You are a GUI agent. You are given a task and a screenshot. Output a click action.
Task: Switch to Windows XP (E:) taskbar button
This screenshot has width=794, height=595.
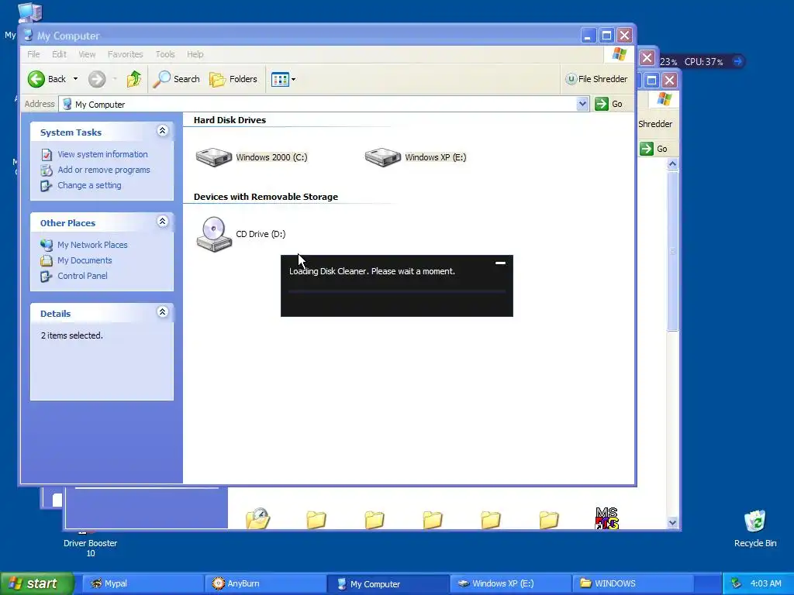click(x=509, y=583)
